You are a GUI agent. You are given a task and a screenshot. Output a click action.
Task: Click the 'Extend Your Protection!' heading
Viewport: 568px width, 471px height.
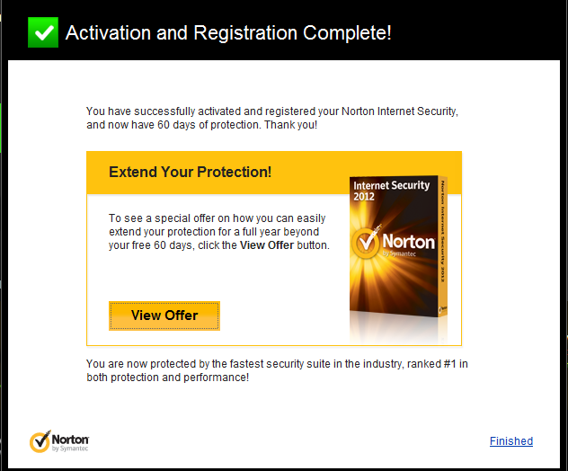coord(191,172)
